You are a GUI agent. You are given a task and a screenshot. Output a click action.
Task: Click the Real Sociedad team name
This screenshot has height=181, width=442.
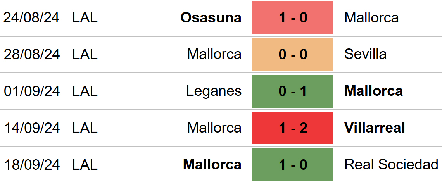click(391, 164)
